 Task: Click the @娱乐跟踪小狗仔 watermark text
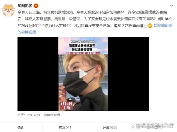point(155,126)
